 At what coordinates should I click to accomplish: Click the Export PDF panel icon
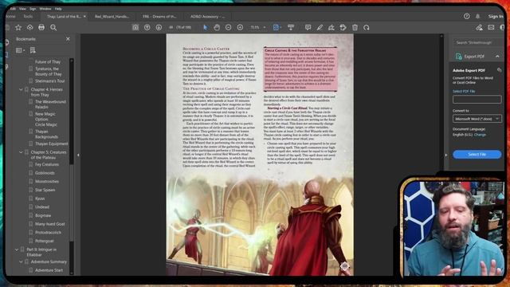(459, 57)
